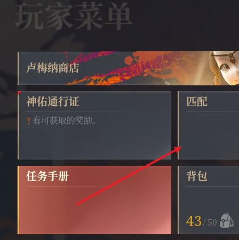
Task: Click the orange exclamation reward alert icon
Action: coord(29,121)
